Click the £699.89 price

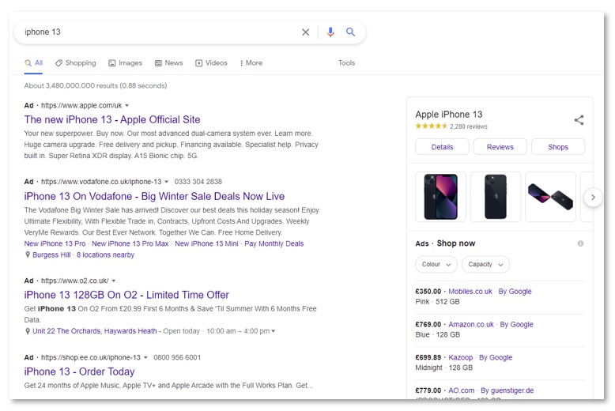pos(428,357)
